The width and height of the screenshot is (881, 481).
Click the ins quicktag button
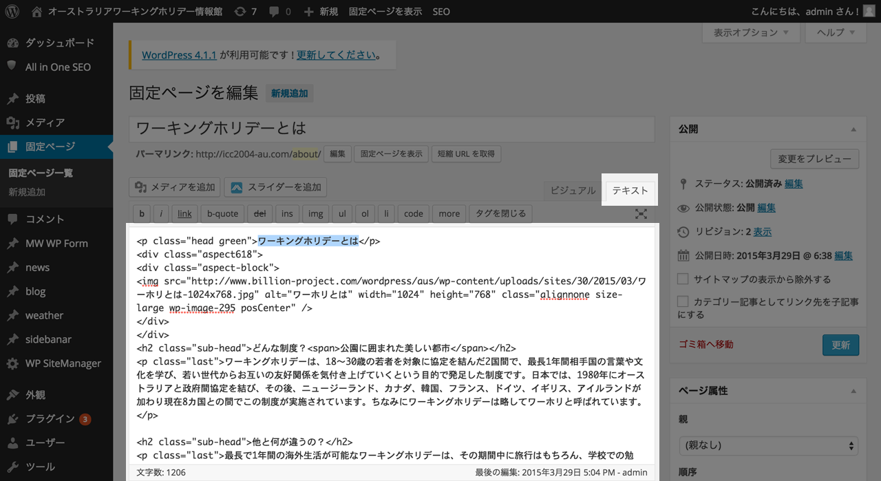287,213
